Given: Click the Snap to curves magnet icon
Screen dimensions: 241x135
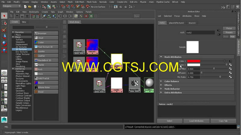Looking at the screenshot, I should point(68,7).
